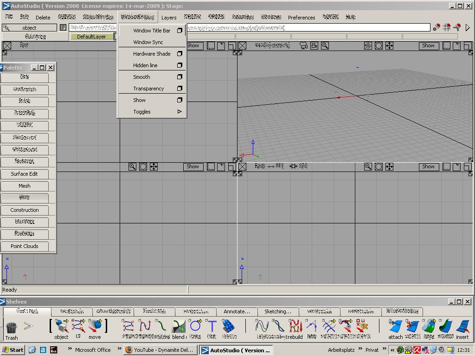Click the Trash icon in Shelves
Screen dimensions: 475x356
coord(12,328)
